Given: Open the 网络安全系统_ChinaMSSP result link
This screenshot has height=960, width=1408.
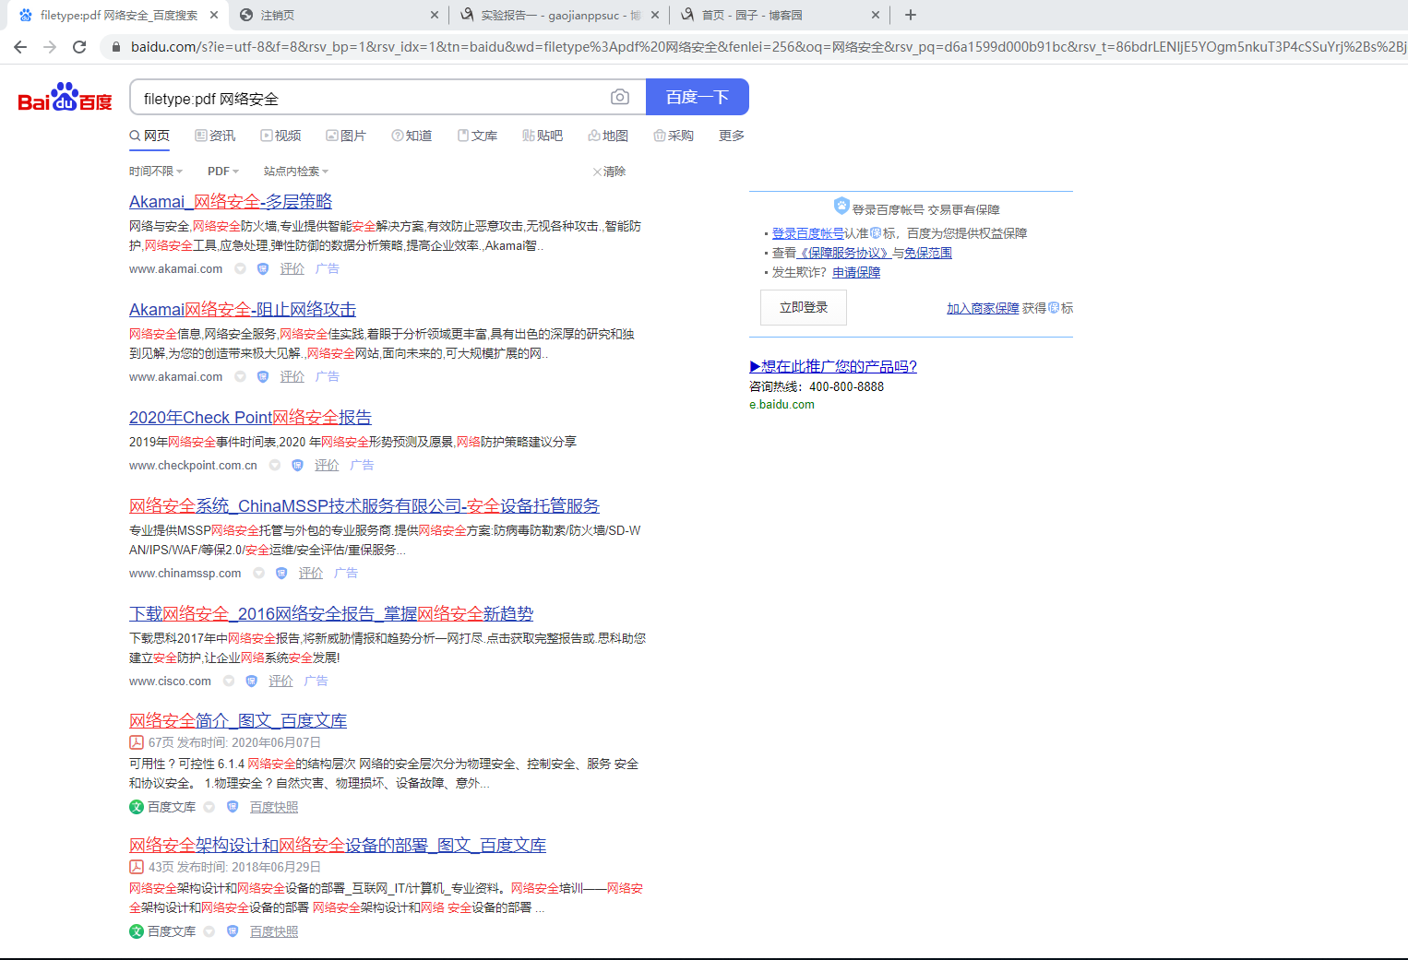Looking at the screenshot, I should [364, 506].
